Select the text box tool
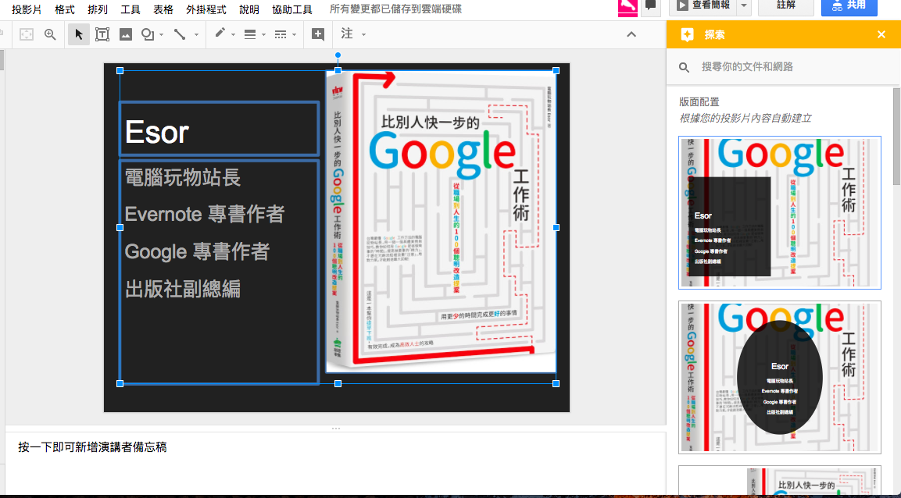 coord(102,34)
